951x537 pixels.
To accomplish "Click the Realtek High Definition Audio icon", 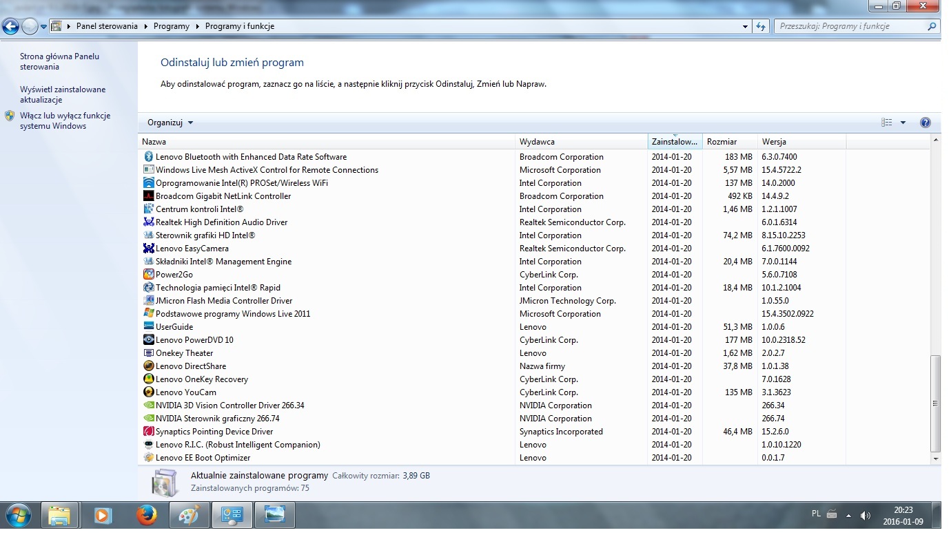I will point(148,222).
